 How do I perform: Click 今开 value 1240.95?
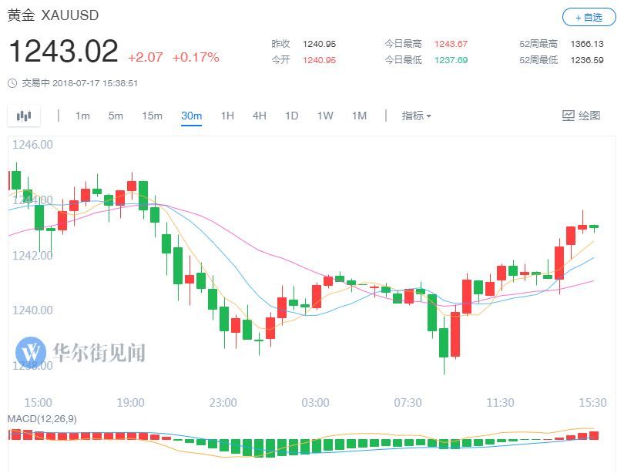(319, 60)
